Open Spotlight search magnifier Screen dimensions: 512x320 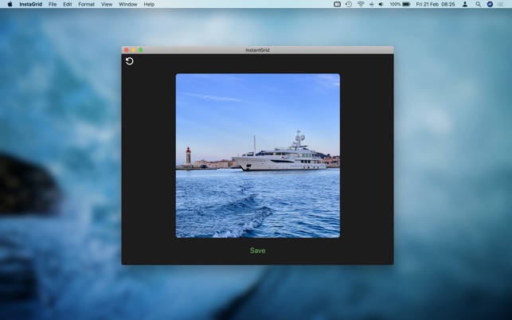tap(478, 4)
